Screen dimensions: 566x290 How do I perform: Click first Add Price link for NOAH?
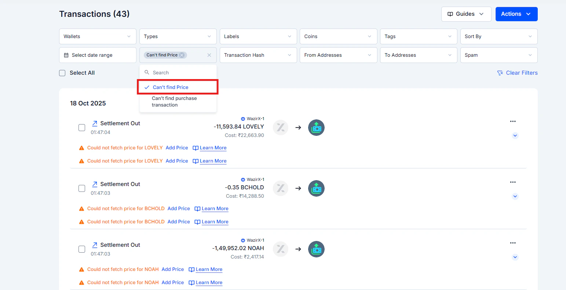173,269
